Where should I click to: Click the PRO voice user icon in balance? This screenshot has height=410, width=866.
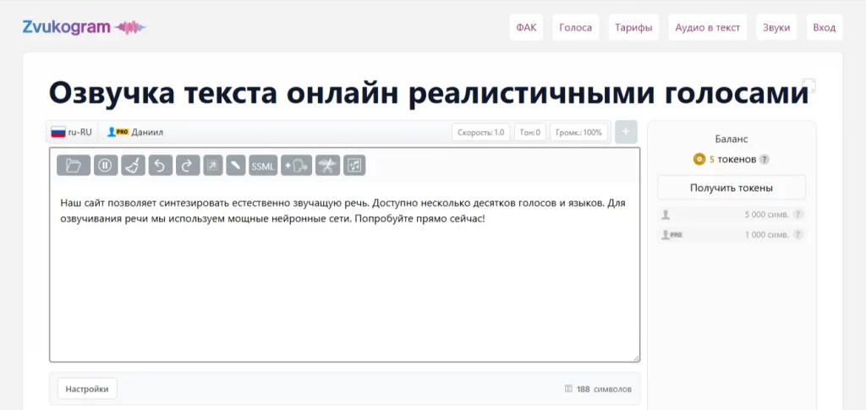tap(671, 234)
